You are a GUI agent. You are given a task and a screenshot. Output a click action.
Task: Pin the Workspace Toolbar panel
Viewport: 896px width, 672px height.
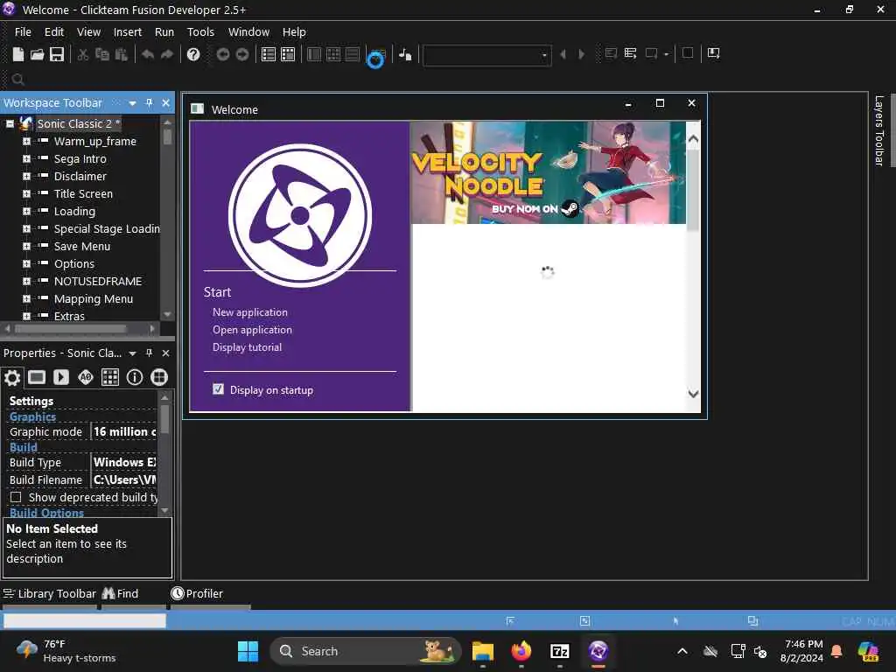tap(149, 103)
